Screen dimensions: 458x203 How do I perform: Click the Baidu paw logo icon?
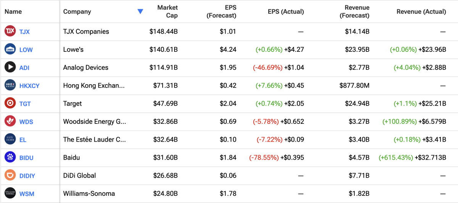(10, 157)
